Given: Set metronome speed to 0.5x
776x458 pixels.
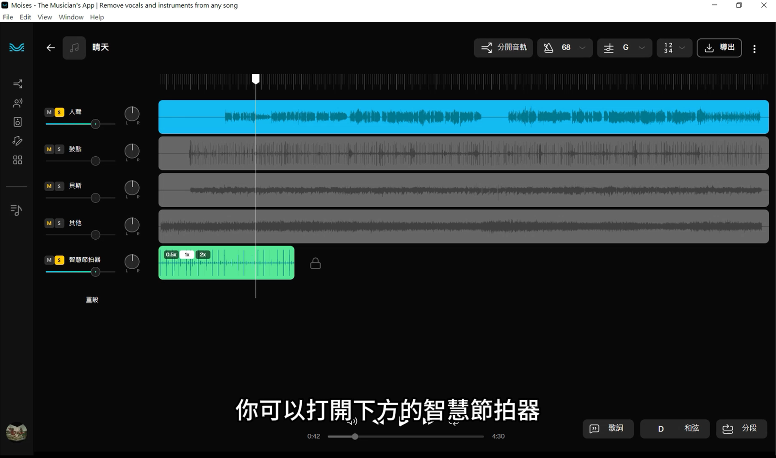Looking at the screenshot, I should click(x=171, y=254).
